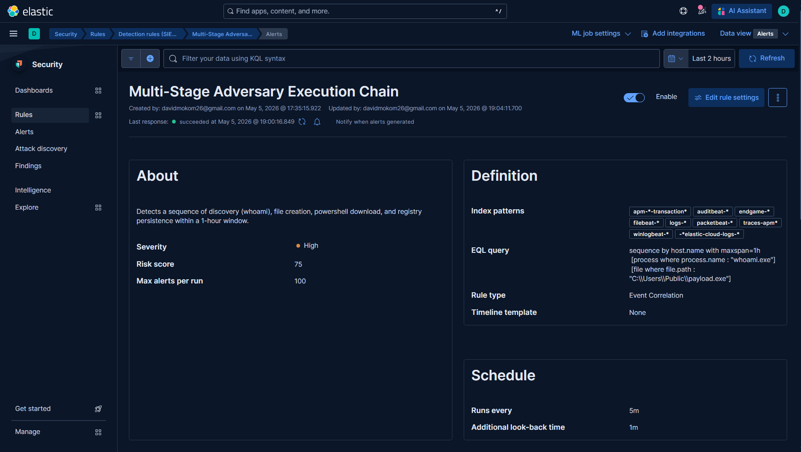Click the Event Correlation rule type value
801x452 pixels.
(656, 295)
